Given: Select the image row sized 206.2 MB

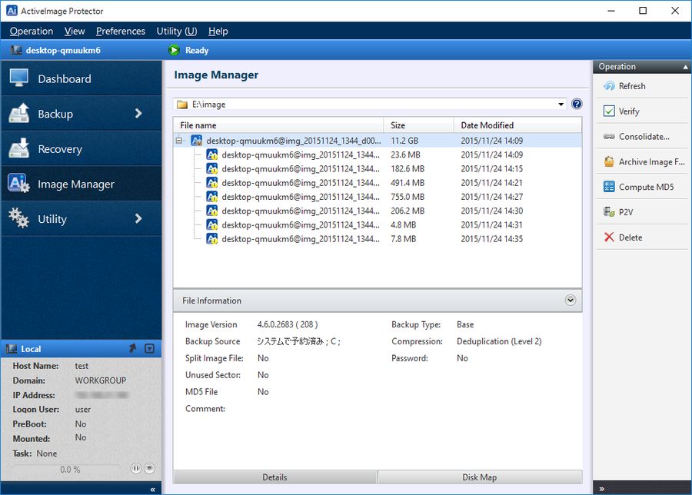Looking at the screenshot, I should (378, 211).
